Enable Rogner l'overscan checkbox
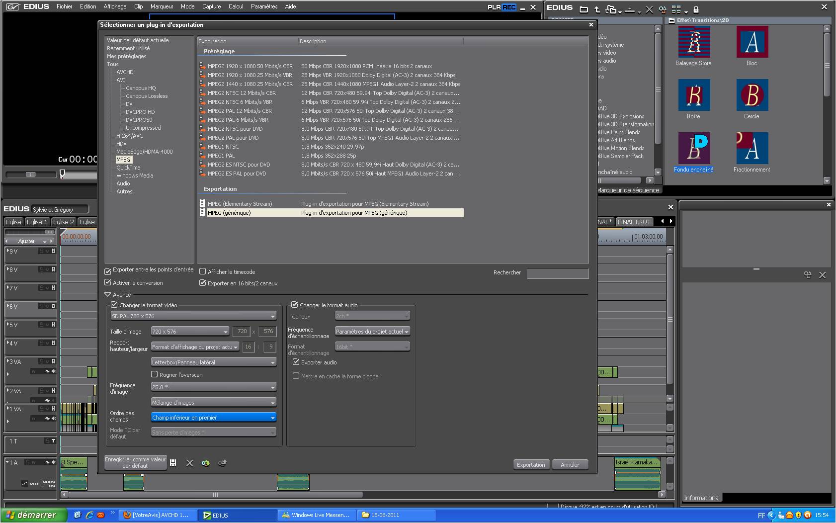The image size is (836, 523). (155, 374)
